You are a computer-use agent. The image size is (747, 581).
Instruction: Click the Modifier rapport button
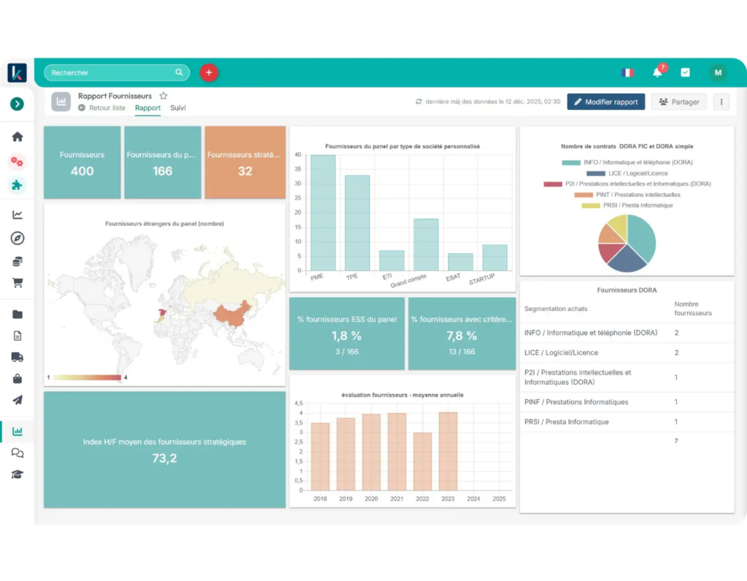pos(605,102)
